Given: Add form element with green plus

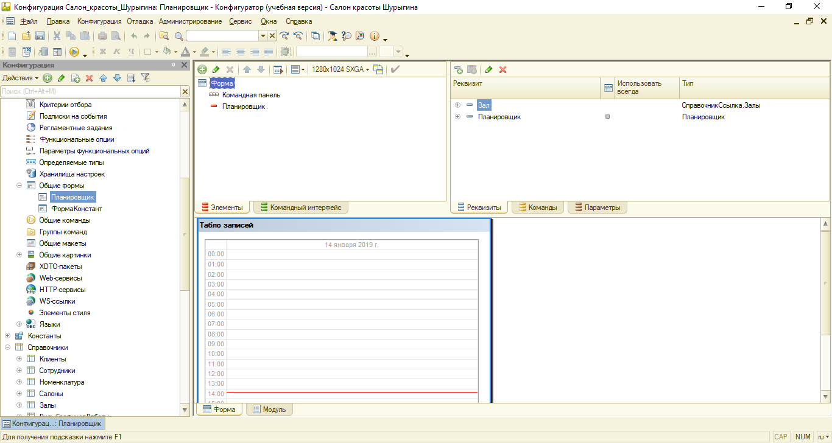Looking at the screenshot, I should coord(202,69).
